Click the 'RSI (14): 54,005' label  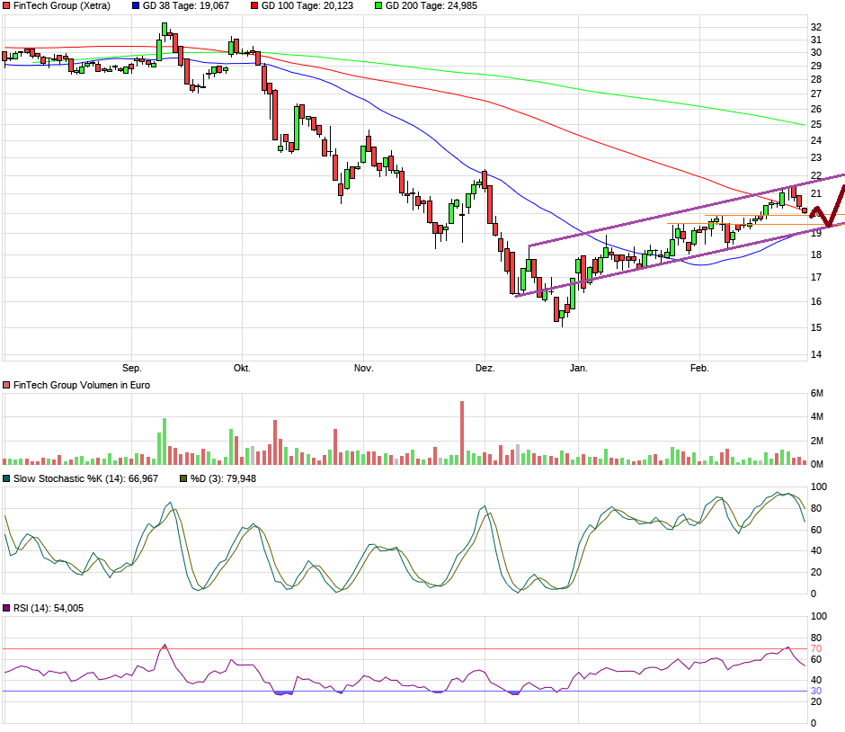tap(49, 608)
